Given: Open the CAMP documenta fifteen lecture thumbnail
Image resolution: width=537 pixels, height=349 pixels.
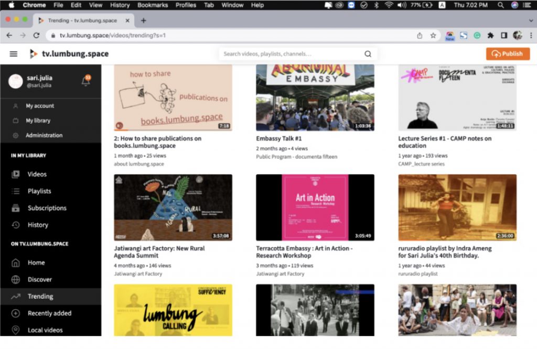Looking at the screenshot, I should [x=457, y=97].
